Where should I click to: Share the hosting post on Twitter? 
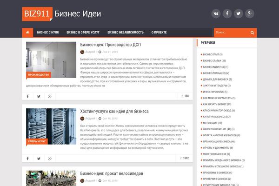39,159
